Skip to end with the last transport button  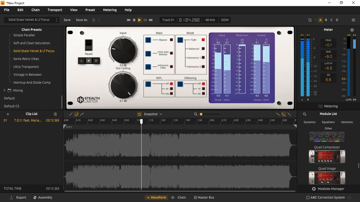coord(151,20)
